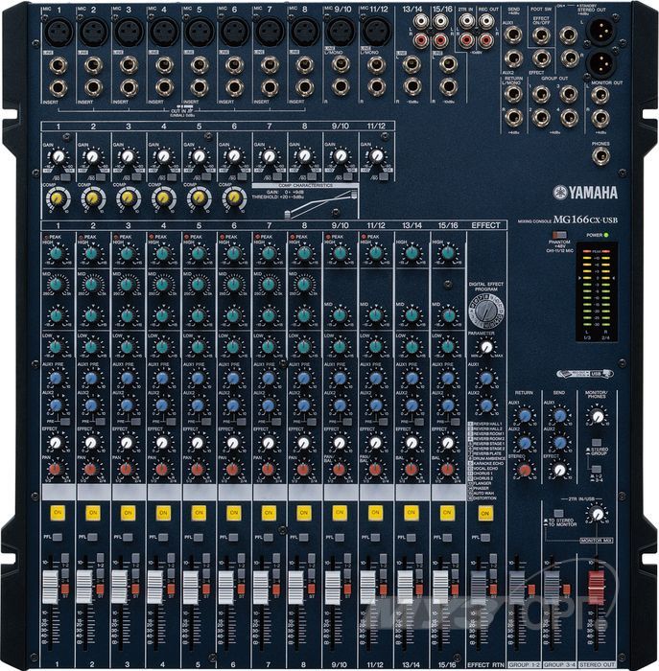Click channel 1 LINE input jack
The height and width of the screenshot is (671, 659).
(x=59, y=65)
